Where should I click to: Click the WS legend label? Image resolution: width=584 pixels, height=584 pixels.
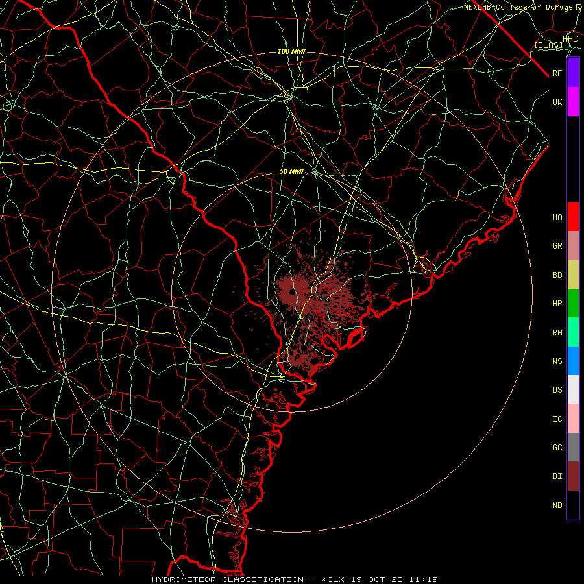pyautogui.click(x=557, y=361)
